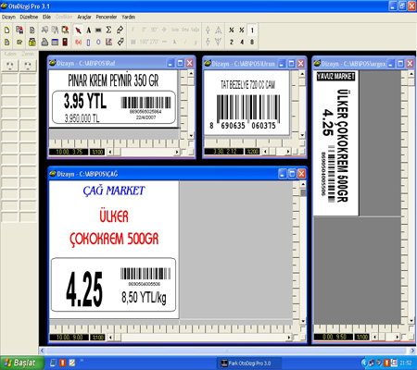Open the Düzeltme menu
Screen dimensions: 417x370
click(x=29, y=17)
